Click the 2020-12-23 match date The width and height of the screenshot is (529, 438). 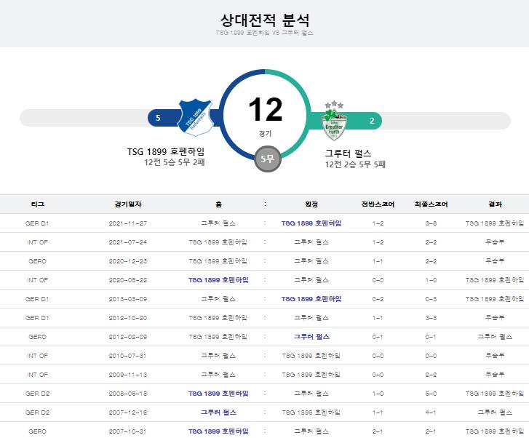[128, 261]
